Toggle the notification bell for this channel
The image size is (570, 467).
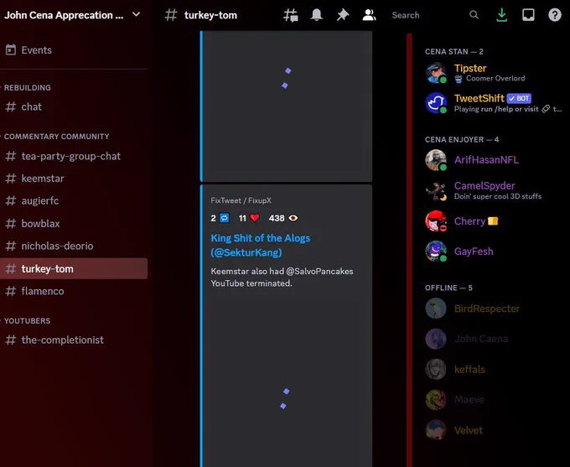point(317,15)
